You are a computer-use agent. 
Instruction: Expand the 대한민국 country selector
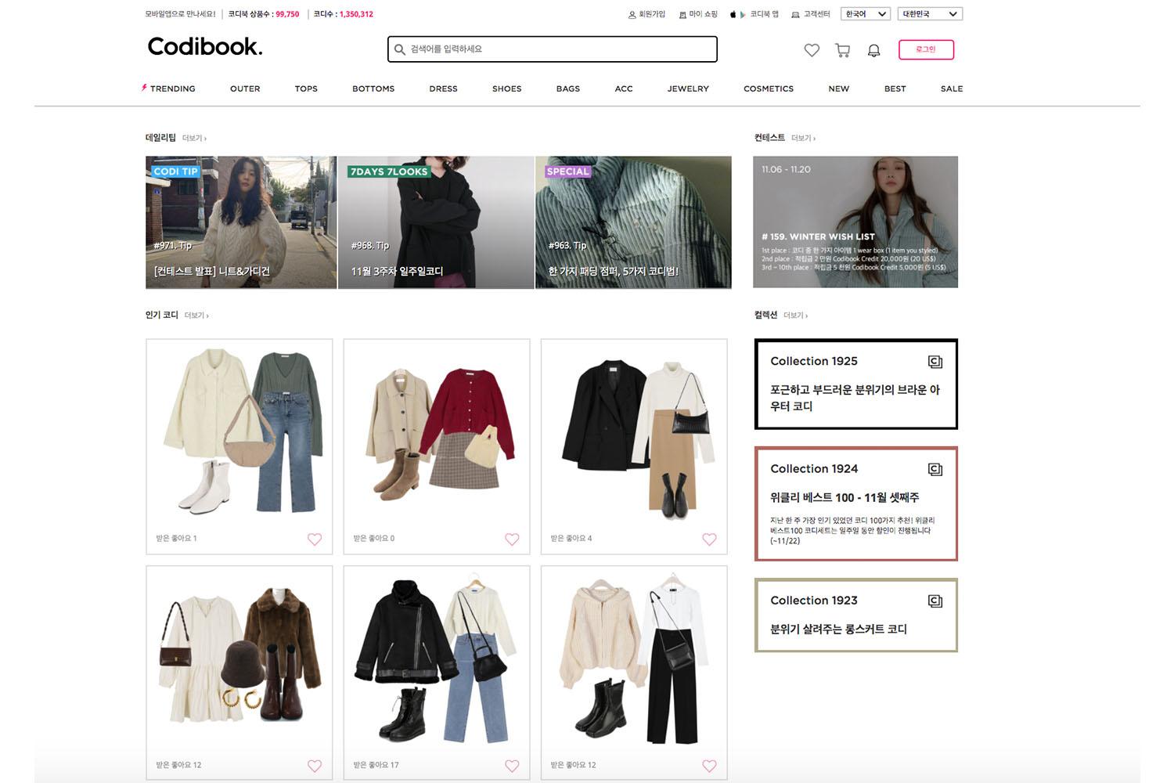pos(930,13)
